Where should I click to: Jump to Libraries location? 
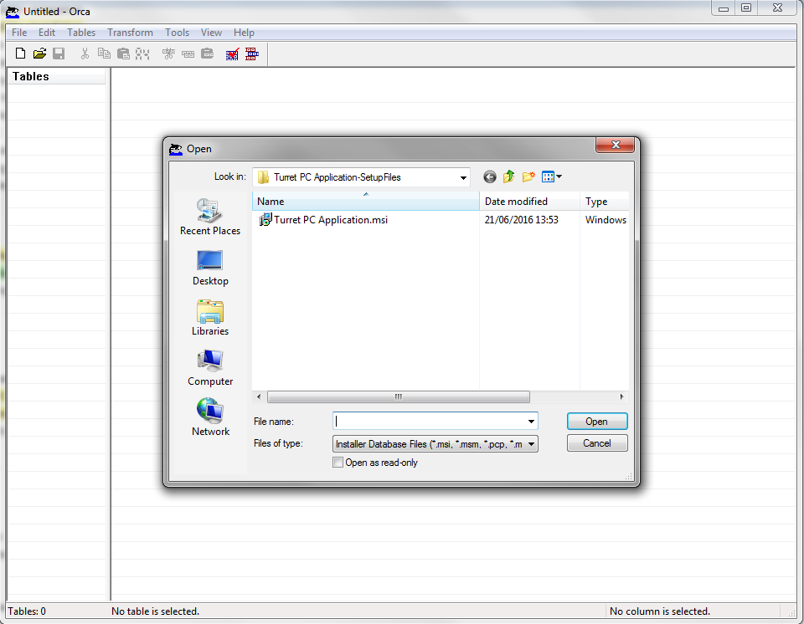pos(210,318)
